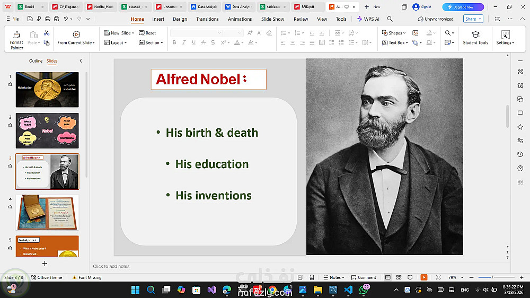Clear formatting with the eraser icon
Screen dimensions: 530x298
pos(269,33)
